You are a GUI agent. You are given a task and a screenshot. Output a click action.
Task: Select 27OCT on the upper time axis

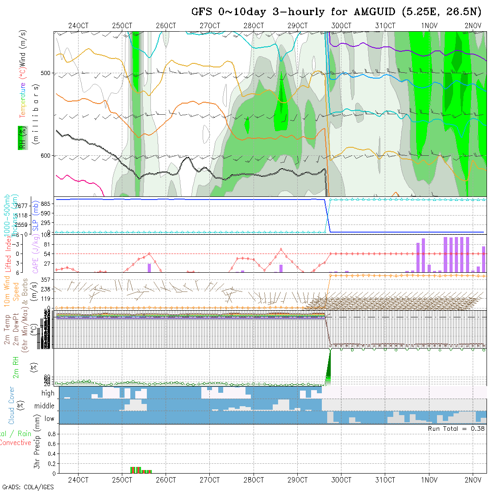[x=210, y=26]
